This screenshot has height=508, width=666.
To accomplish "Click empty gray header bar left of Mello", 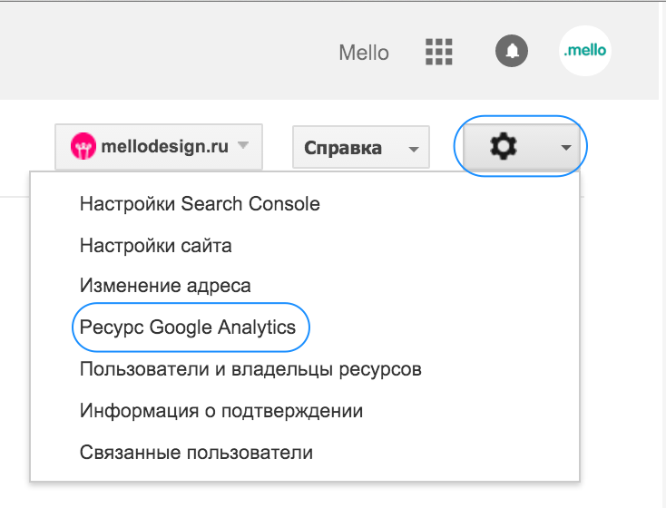I will 163,50.
